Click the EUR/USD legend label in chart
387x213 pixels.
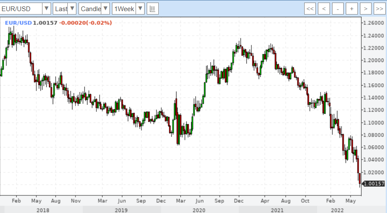[x=18, y=23]
